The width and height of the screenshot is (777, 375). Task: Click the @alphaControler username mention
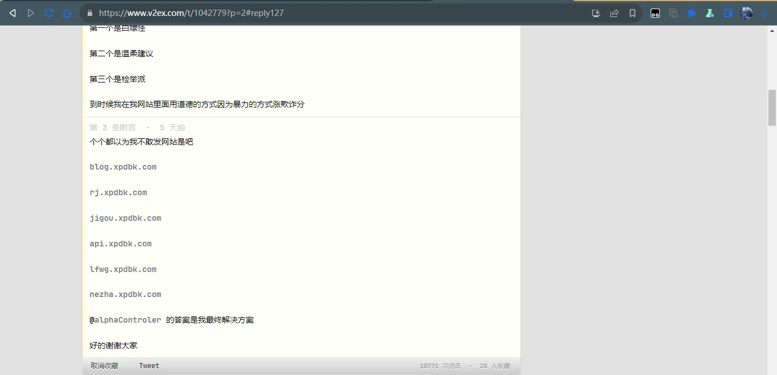(x=125, y=320)
